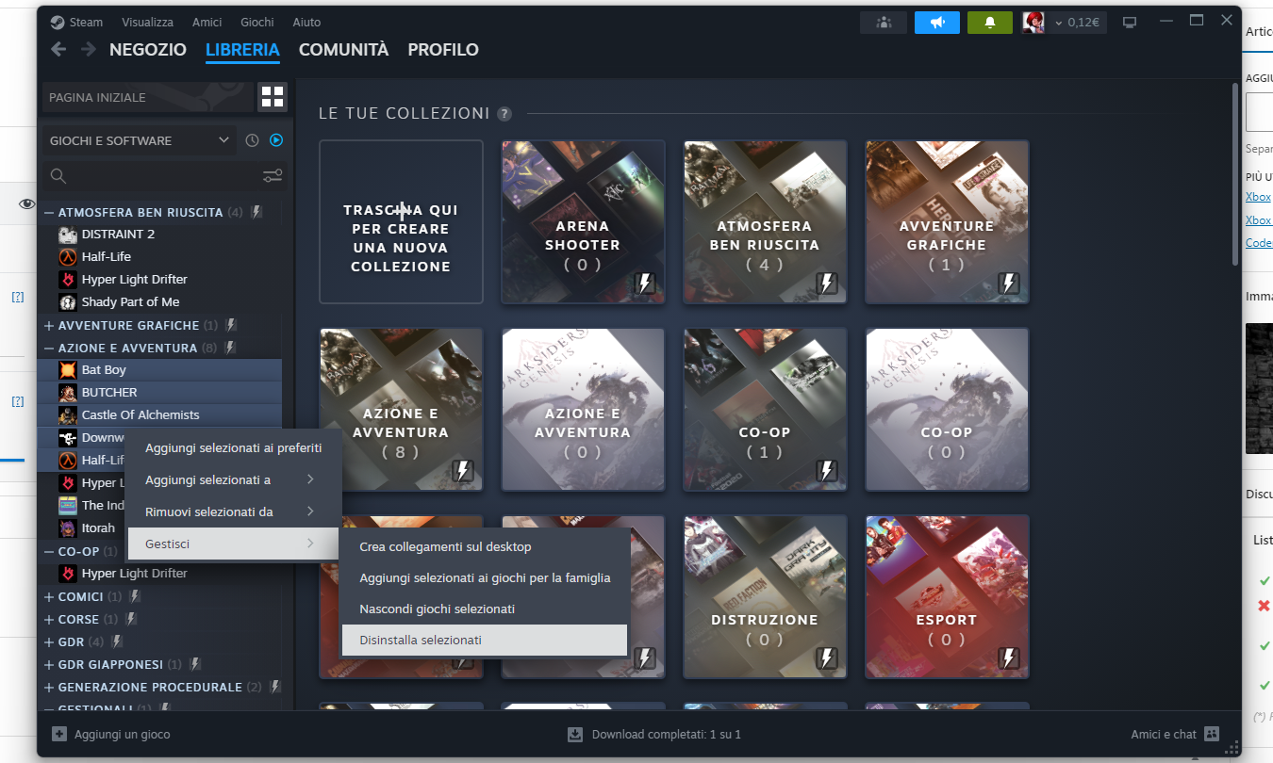Click the create new collection tile

(x=401, y=222)
